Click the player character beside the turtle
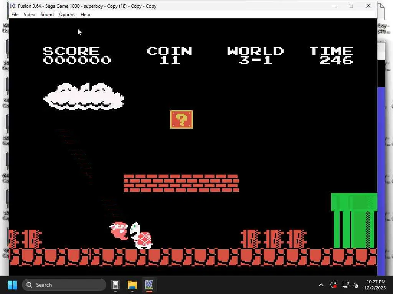 (x=119, y=230)
